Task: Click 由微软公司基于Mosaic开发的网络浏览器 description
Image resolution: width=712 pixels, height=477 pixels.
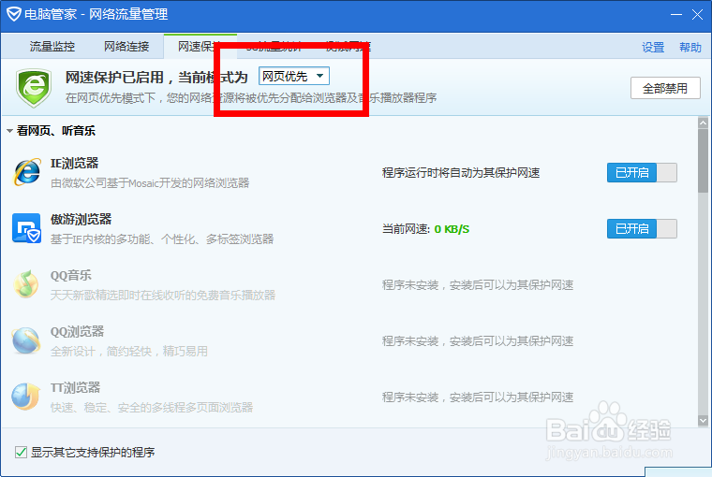Action: click(x=150, y=183)
